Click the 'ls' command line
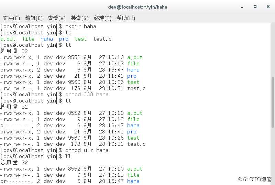The width and height of the screenshot is (275, 185). (x=36, y=33)
